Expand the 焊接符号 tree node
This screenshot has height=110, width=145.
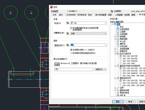point(115,51)
